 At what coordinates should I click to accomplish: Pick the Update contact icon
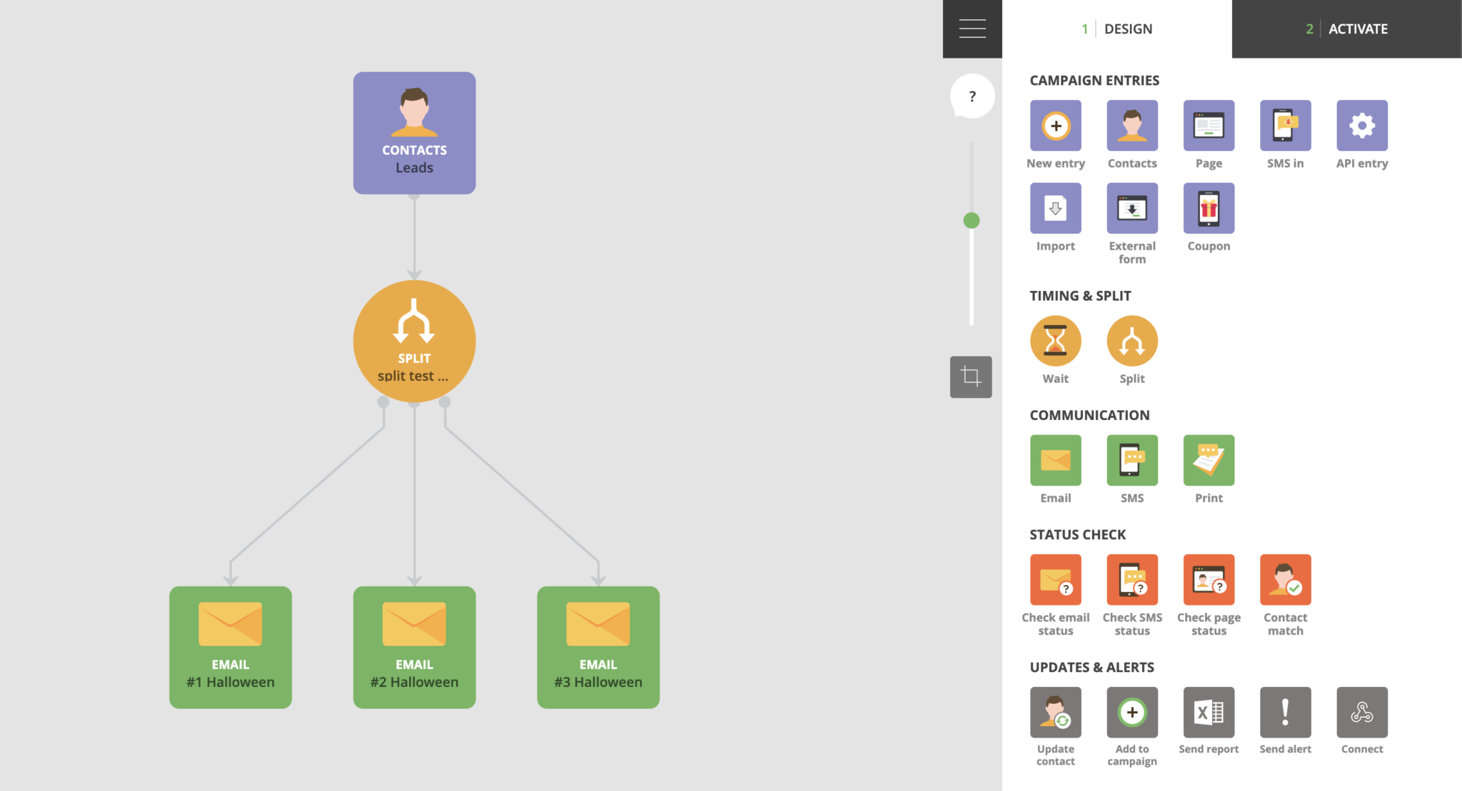(x=1055, y=712)
